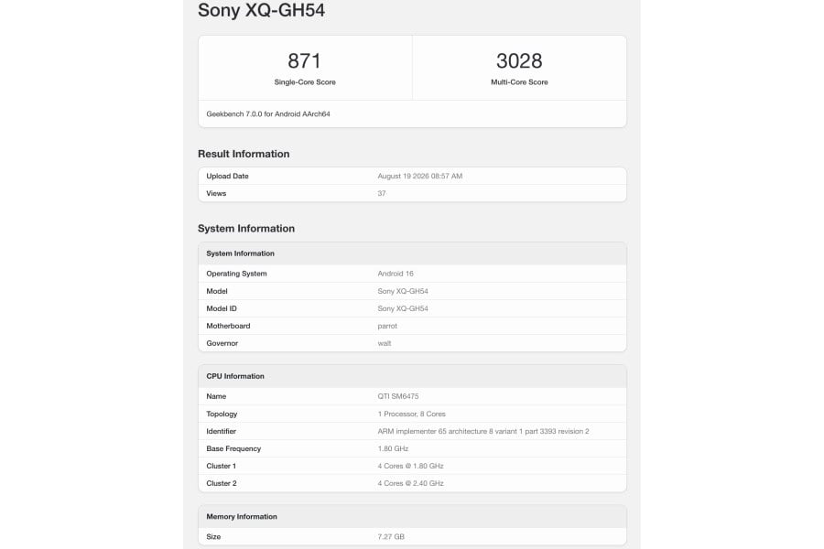The width and height of the screenshot is (824, 549).
Task: Select the ARM implementer 65 identifier value
Action: (x=482, y=431)
